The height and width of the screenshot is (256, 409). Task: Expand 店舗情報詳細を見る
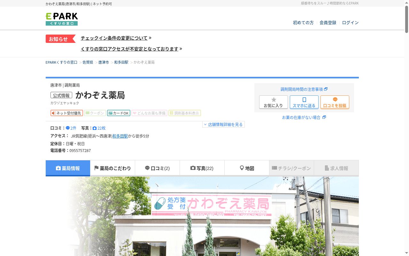tap(223, 124)
